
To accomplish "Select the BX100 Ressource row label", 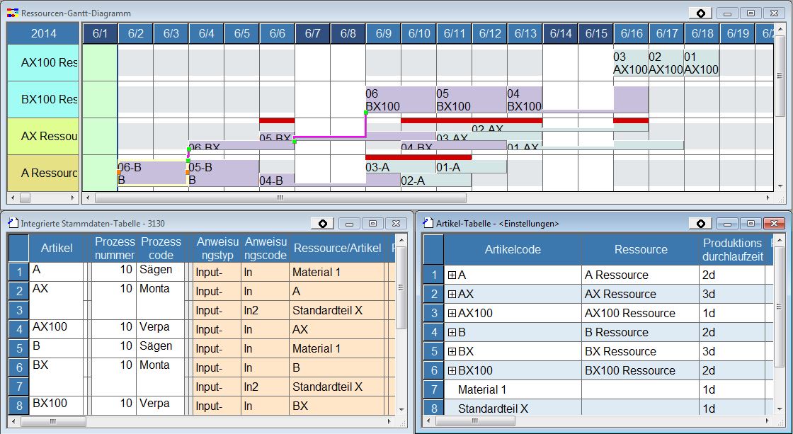I will tap(44, 99).
